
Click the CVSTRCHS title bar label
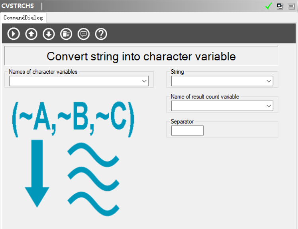click(x=18, y=6)
